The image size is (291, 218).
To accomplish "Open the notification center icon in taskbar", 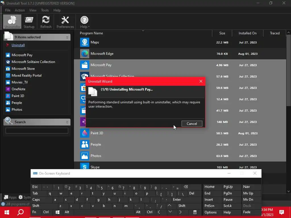I will point(282,212).
